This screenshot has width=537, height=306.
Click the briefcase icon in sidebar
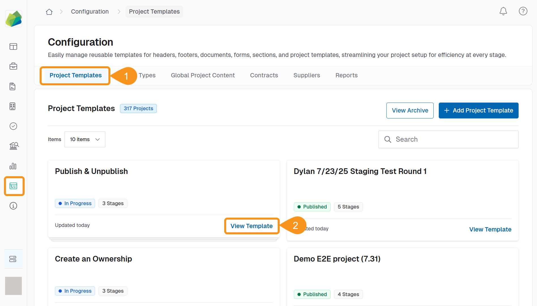point(13,66)
